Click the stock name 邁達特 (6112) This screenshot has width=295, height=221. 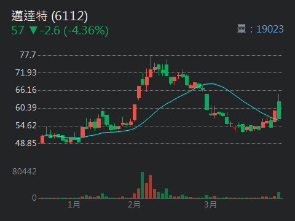coord(50,16)
